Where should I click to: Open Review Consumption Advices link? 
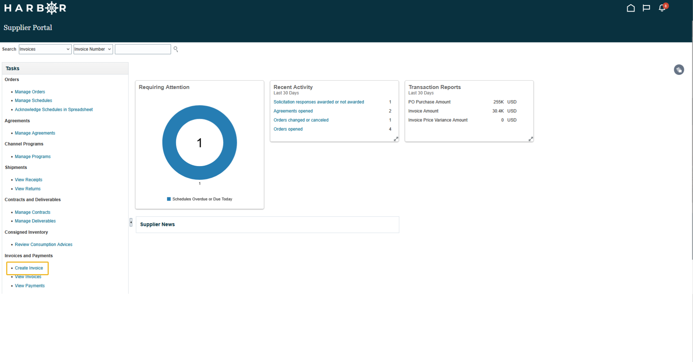44,245
